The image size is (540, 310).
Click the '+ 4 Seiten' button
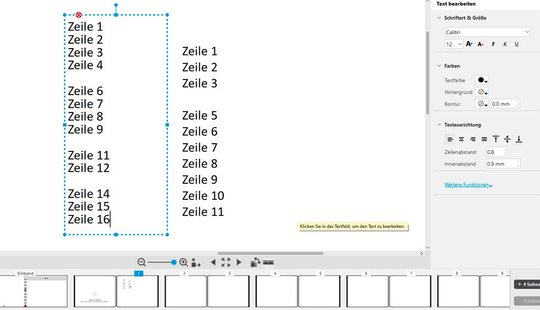click(x=527, y=284)
